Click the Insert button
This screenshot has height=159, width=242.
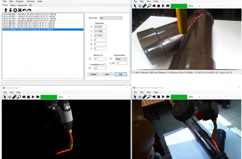coord(107,74)
